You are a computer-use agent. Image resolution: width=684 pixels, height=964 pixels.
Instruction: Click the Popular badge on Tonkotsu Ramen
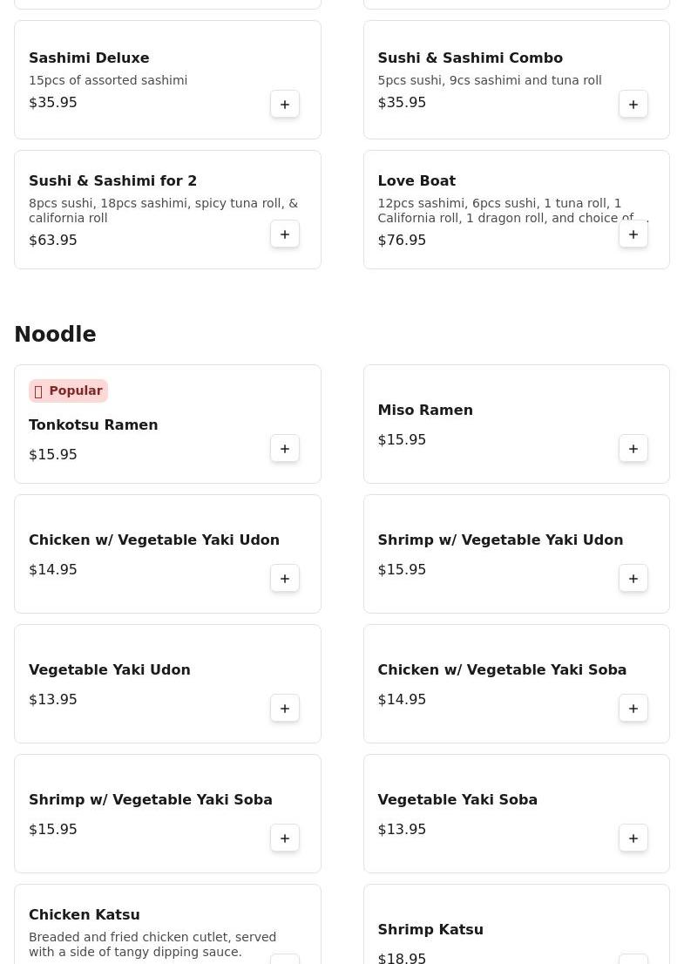click(68, 391)
